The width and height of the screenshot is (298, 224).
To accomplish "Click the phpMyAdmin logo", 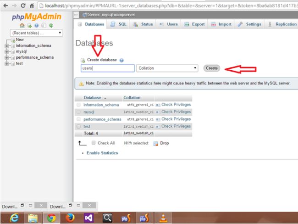I will click(37, 17).
